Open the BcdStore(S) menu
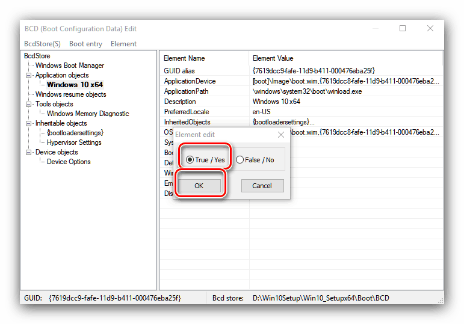Image resolution: width=464 pixels, height=324 pixels. point(42,44)
